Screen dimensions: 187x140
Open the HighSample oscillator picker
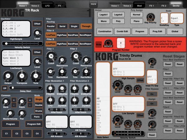click(16, 29)
